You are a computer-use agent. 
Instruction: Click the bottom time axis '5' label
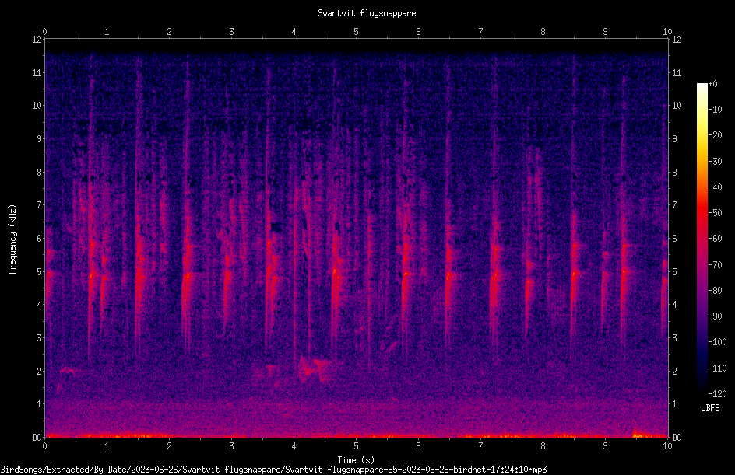click(356, 446)
